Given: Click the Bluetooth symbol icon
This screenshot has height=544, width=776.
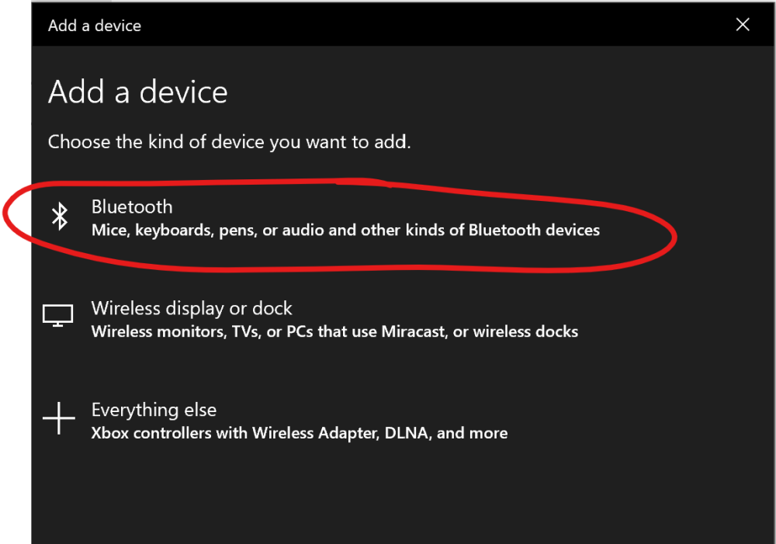Looking at the screenshot, I should pos(60,217).
